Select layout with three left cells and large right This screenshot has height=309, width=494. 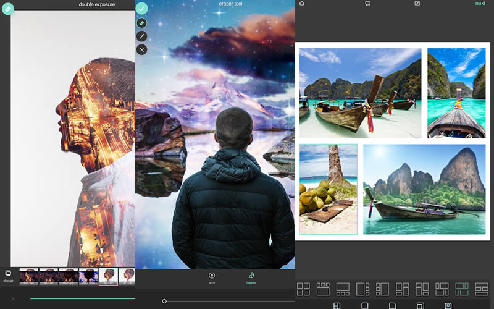(x=382, y=289)
